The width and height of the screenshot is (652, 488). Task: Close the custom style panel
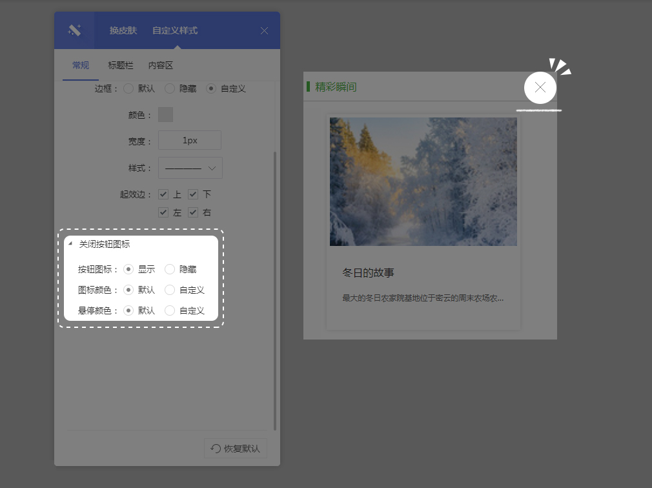pos(264,31)
